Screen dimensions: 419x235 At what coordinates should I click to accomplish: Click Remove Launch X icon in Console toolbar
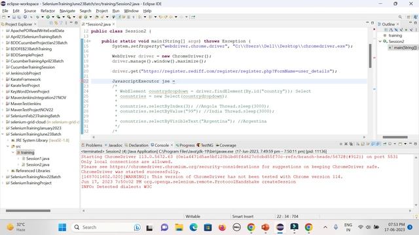coord(346,144)
